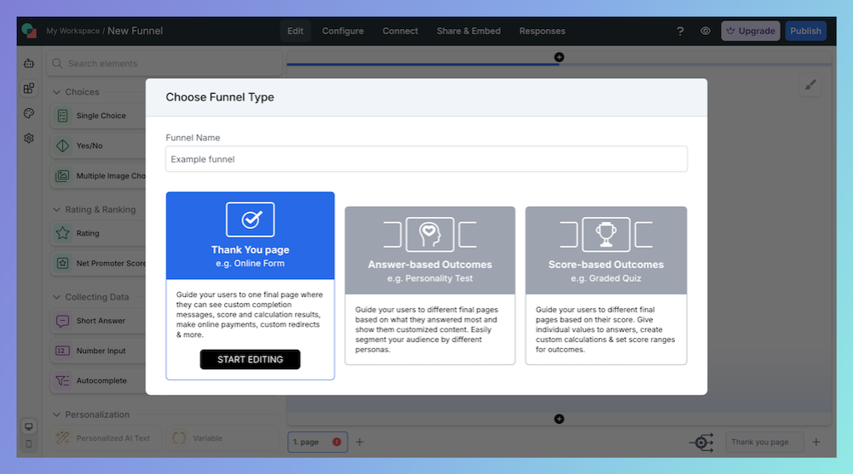Click the app logo in top-left corner
The width and height of the screenshot is (853, 474).
29,31
